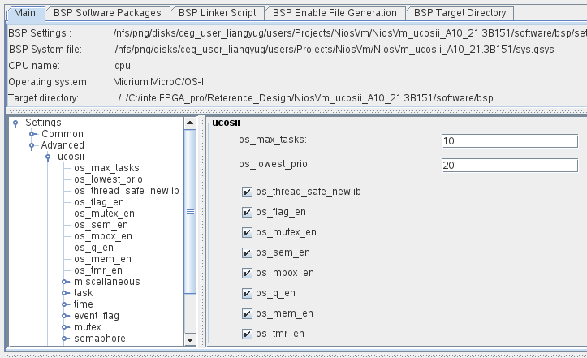
Task: Expand the miscellaneous tree node
Action: pyautogui.click(x=65, y=282)
